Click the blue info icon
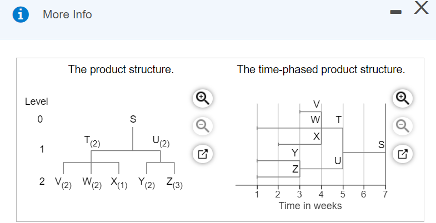436x223 pixels. tap(22, 15)
